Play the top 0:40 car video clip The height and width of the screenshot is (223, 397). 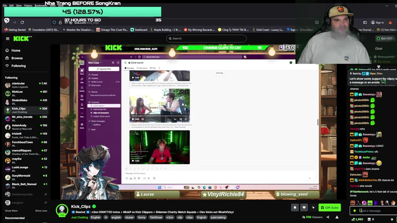[133, 77]
